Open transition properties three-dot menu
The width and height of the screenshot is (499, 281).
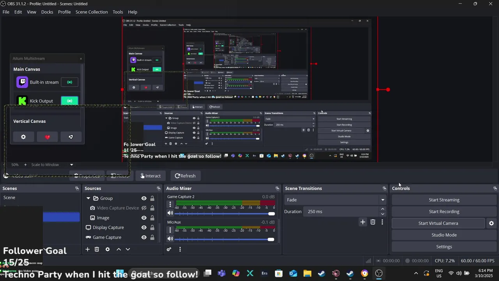tap(382, 222)
